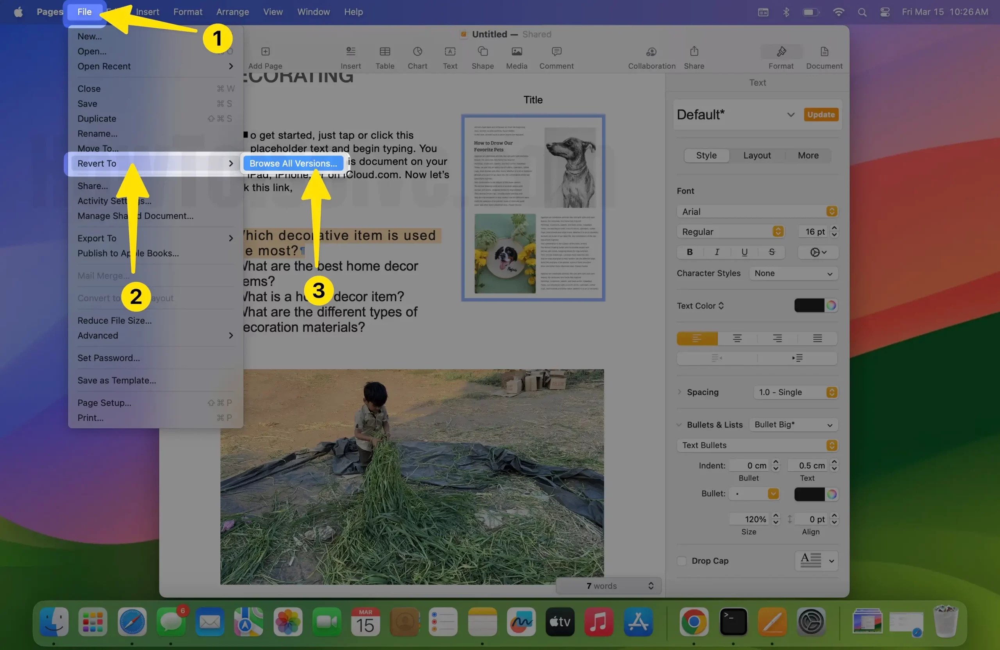Screen dimensions: 1000x650
Task: Expand the Spacing section
Action: coord(680,392)
